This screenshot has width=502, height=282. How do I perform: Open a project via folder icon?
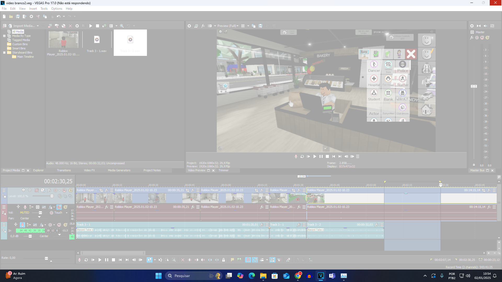[x=11, y=16]
